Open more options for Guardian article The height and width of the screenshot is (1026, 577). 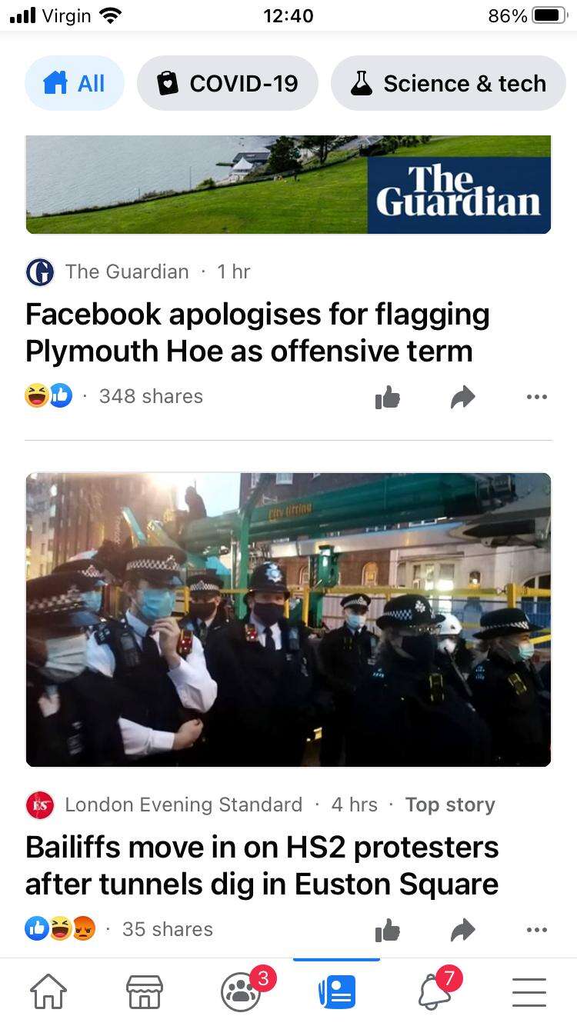[x=537, y=397]
